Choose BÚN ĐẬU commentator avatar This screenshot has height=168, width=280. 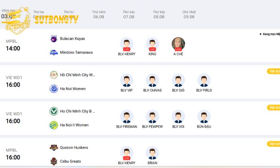(204, 116)
